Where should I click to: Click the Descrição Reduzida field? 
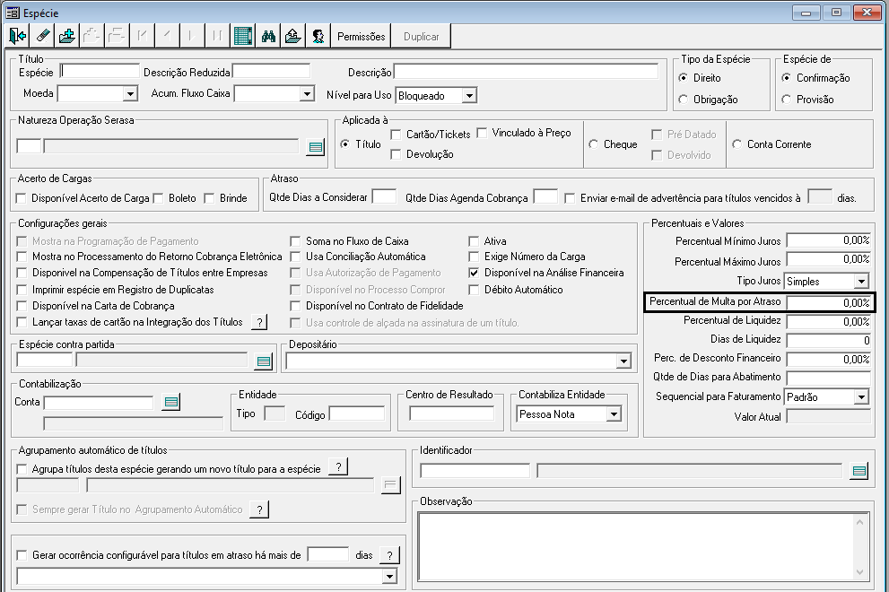272,72
